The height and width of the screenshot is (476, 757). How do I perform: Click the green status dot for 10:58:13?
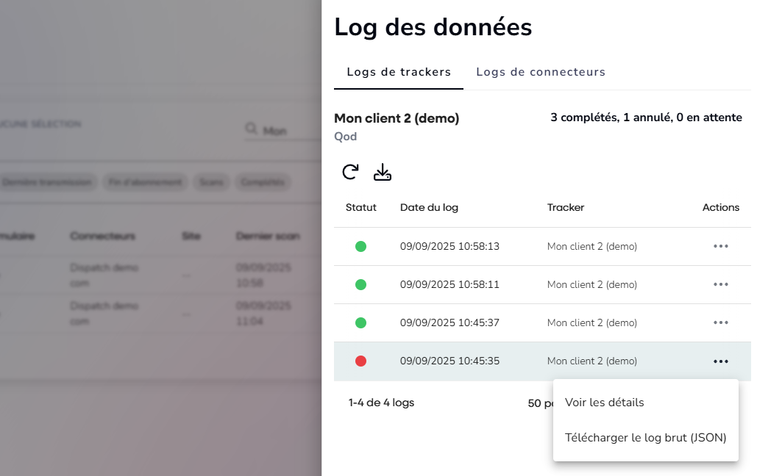coord(360,246)
